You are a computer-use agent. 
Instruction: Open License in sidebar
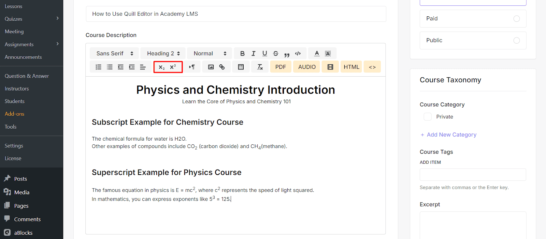point(13,159)
